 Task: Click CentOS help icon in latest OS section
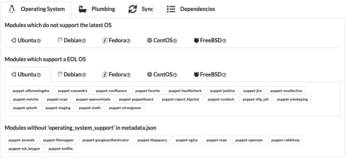pyautogui.click(x=175, y=41)
